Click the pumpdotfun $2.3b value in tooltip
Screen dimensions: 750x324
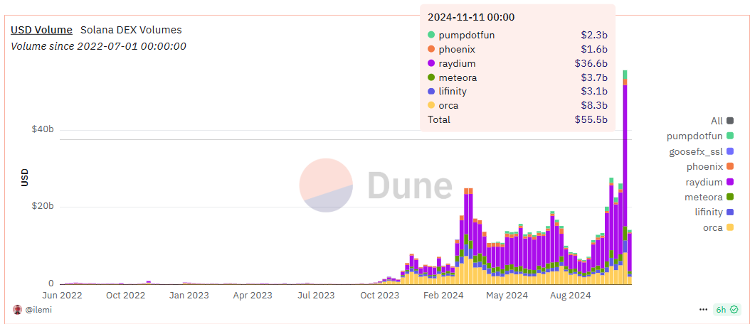click(595, 35)
